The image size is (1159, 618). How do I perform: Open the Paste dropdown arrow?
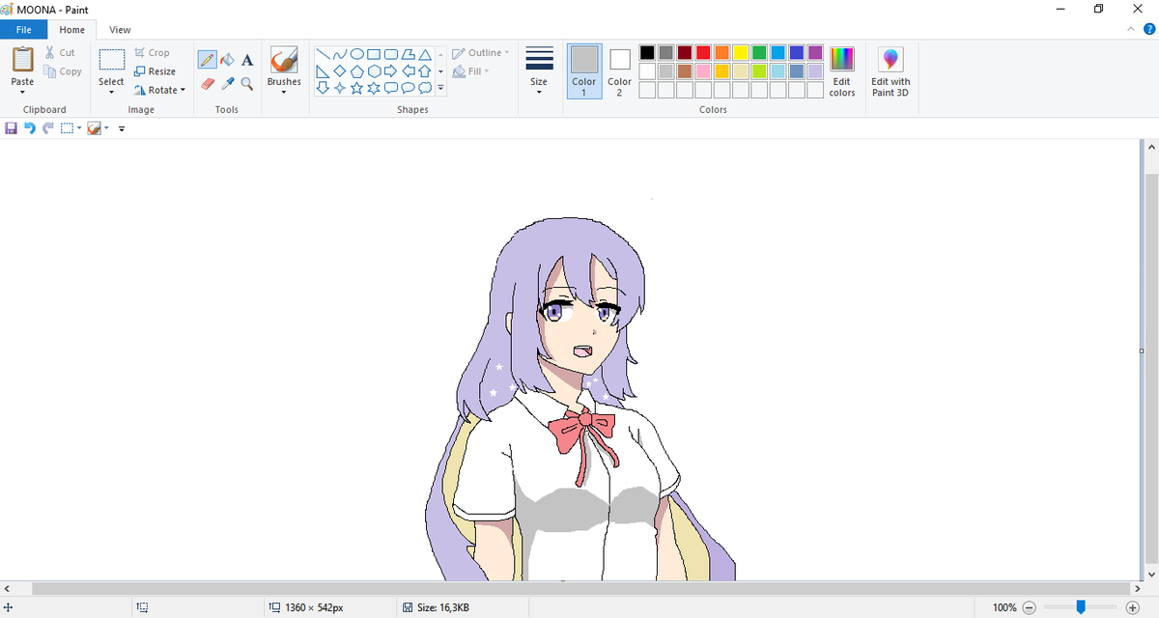tap(22, 92)
